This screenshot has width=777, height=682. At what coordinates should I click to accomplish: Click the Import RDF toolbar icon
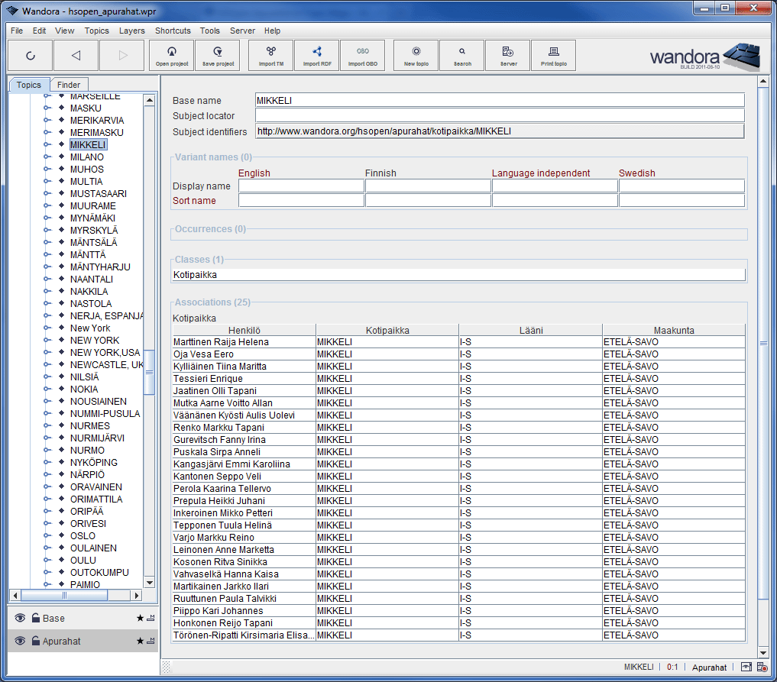(x=316, y=56)
